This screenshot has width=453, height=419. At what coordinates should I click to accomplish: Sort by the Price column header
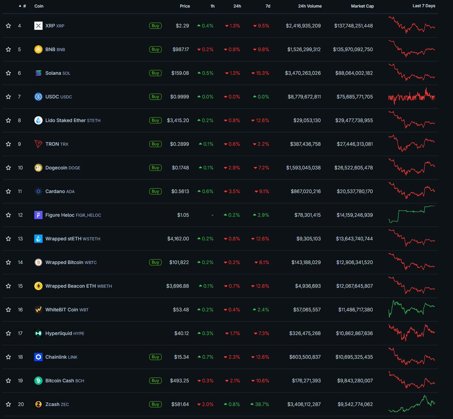(185, 6)
